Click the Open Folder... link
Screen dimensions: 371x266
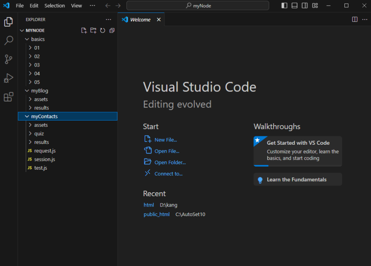coord(170,163)
